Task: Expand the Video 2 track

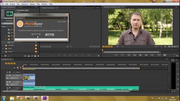Action: pyautogui.click(x=14, y=72)
